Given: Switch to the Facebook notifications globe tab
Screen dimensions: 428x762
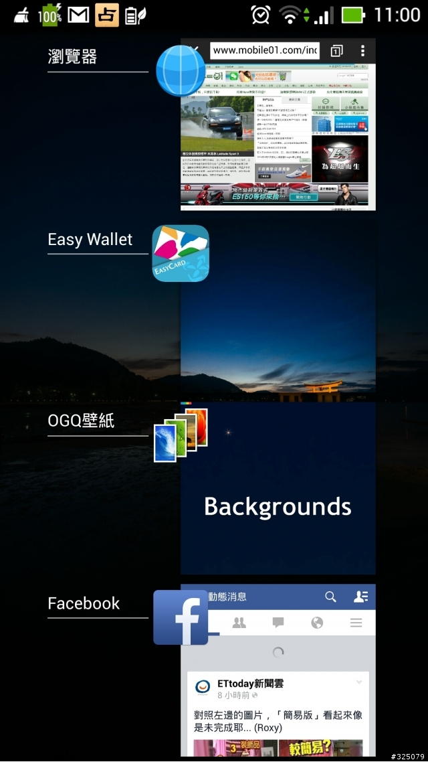Looking at the screenshot, I should (x=317, y=623).
